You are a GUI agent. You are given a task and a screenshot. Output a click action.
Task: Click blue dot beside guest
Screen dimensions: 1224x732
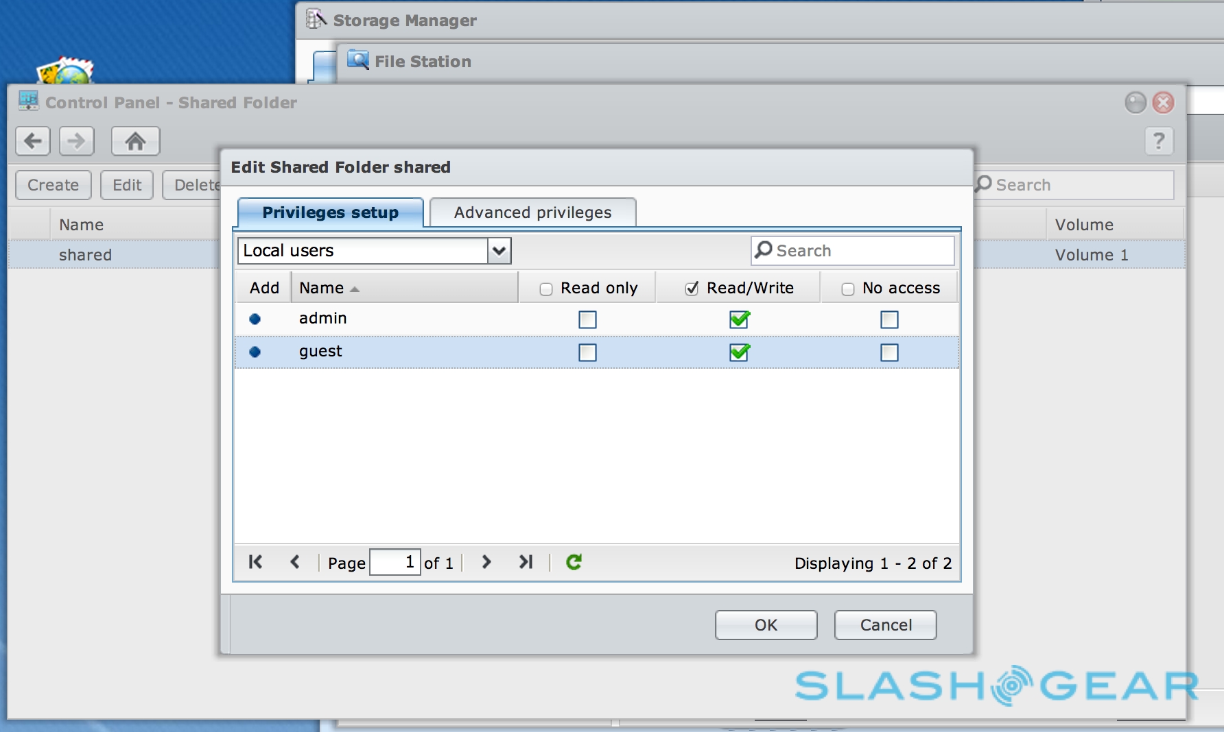[x=255, y=352]
